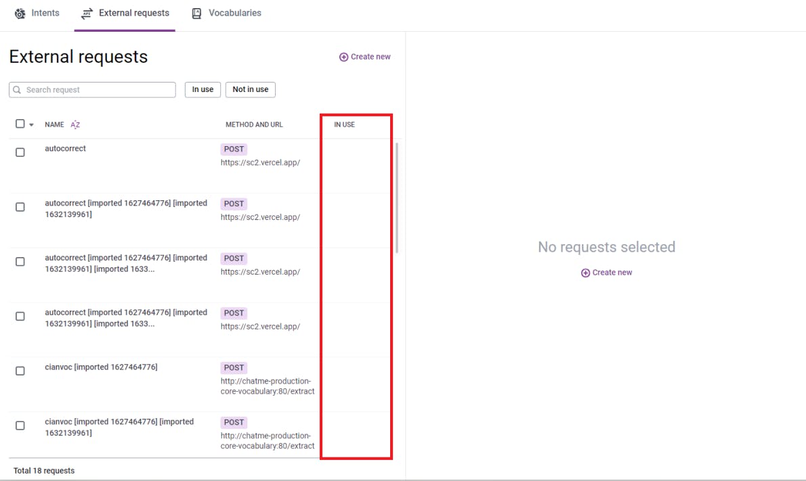806x481 pixels.
Task: Filter by In use button
Action: point(203,89)
